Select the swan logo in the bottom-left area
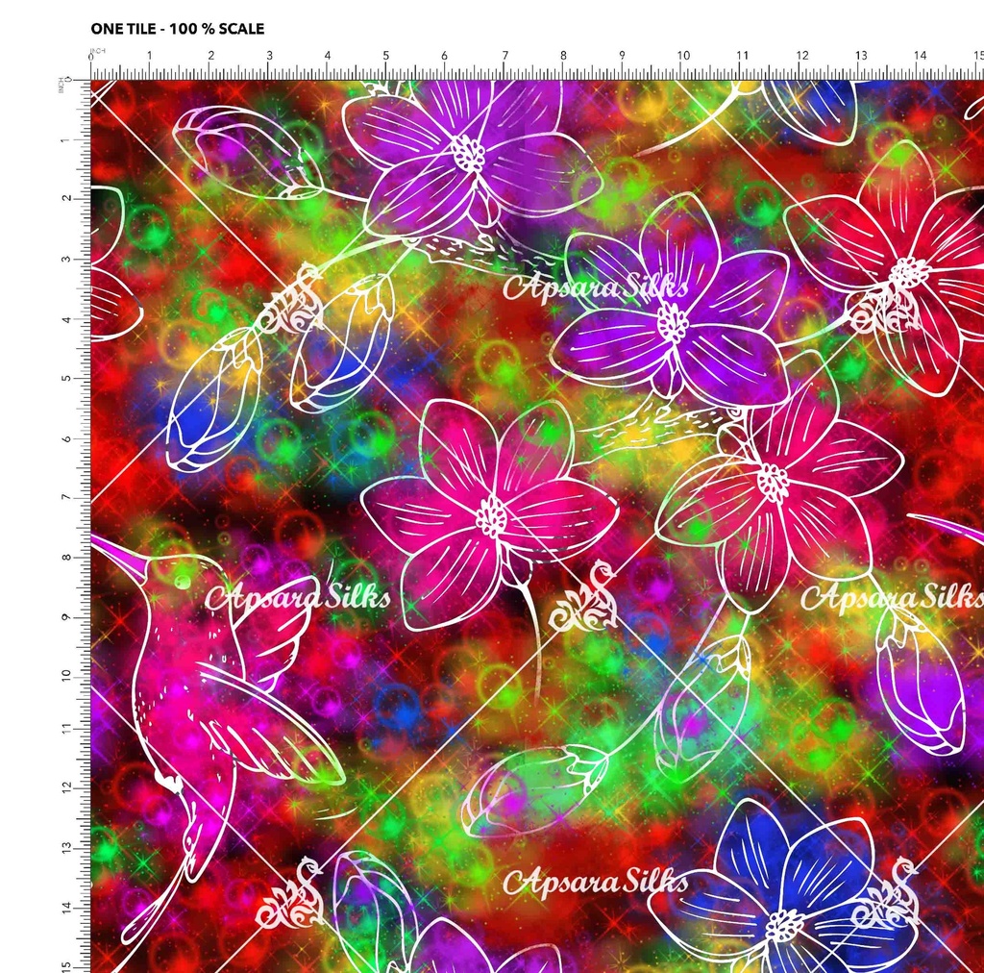This screenshot has width=984, height=973. pos(290,894)
